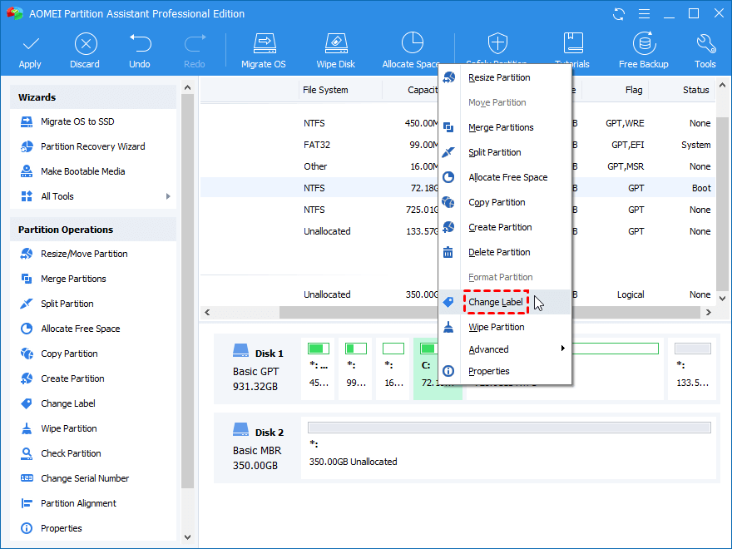Viewport: 732px width, 549px height.
Task: Select the 725.01G NTFS partition row
Action: click(457, 210)
